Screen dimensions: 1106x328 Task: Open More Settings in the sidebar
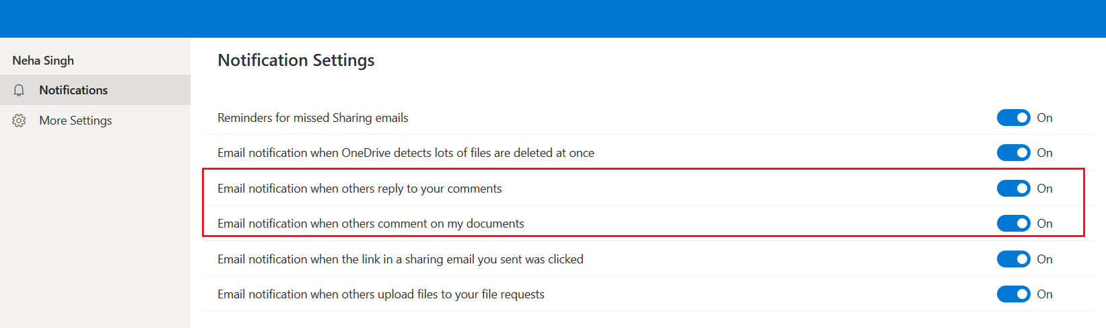click(x=95, y=121)
